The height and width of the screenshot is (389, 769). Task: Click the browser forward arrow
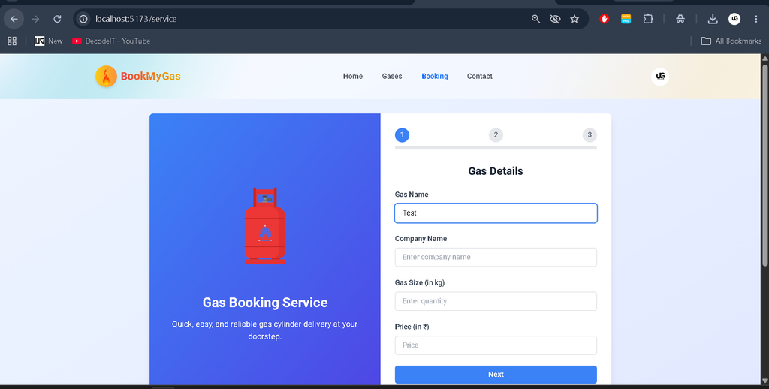point(35,19)
